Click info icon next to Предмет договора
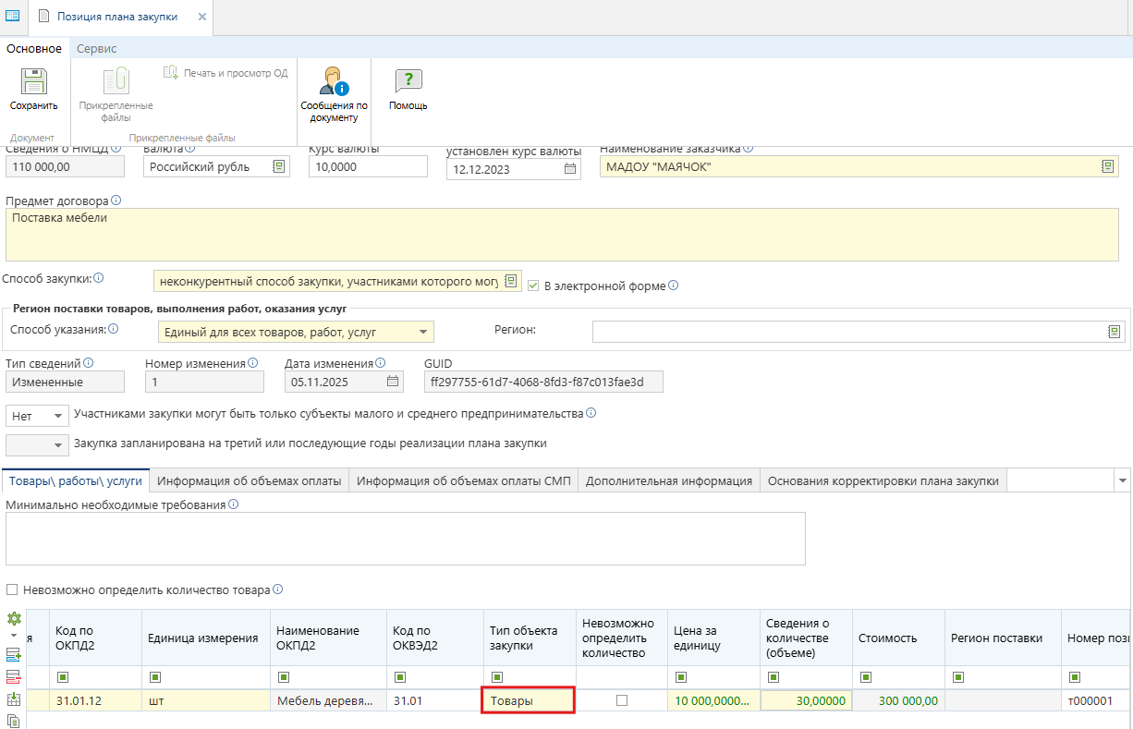The width and height of the screenshot is (1133, 729). (x=116, y=200)
